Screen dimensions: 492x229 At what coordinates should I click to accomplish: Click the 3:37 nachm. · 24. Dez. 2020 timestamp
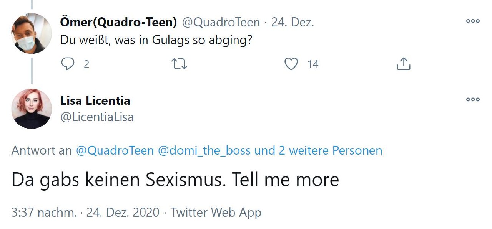point(85,212)
